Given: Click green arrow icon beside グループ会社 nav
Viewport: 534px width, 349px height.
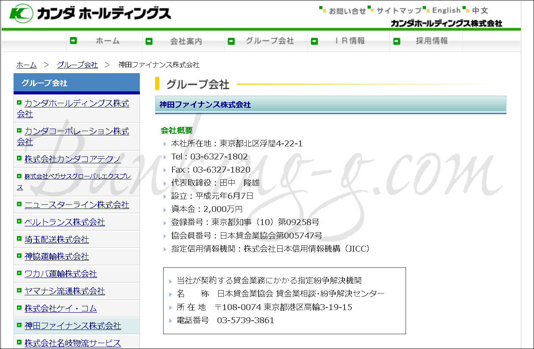Looking at the screenshot, I should [231, 41].
